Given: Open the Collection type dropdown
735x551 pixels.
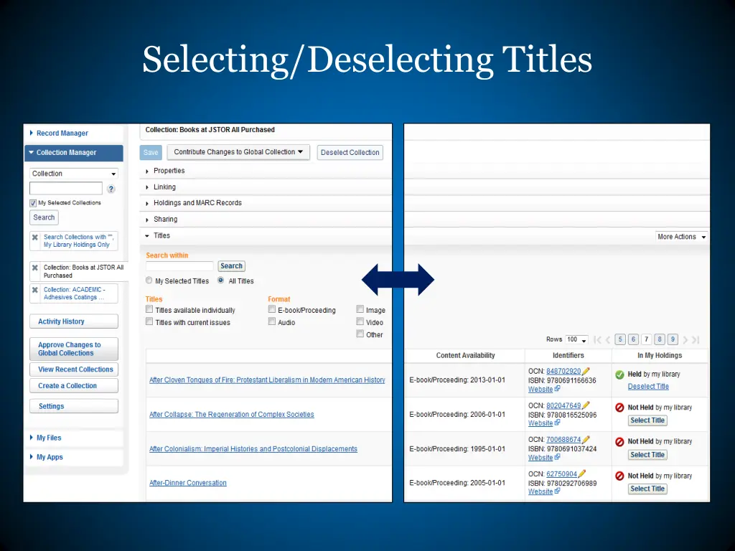Looking at the screenshot, I should click(x=74, y=174).
